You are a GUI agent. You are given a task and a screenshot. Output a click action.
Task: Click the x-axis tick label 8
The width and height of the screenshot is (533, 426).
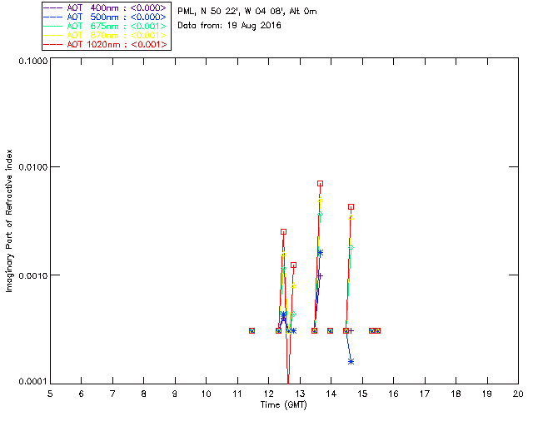tap(144, 394)
